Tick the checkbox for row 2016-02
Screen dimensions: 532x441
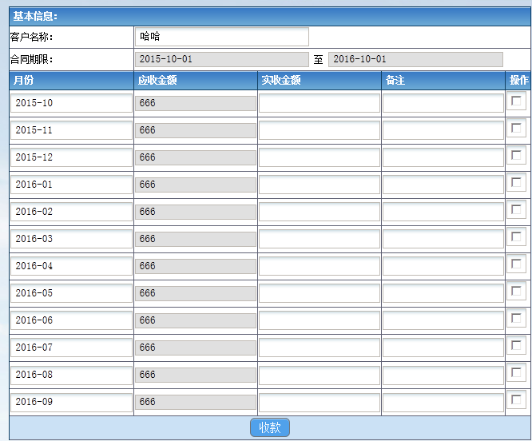(x=516, y=209)
